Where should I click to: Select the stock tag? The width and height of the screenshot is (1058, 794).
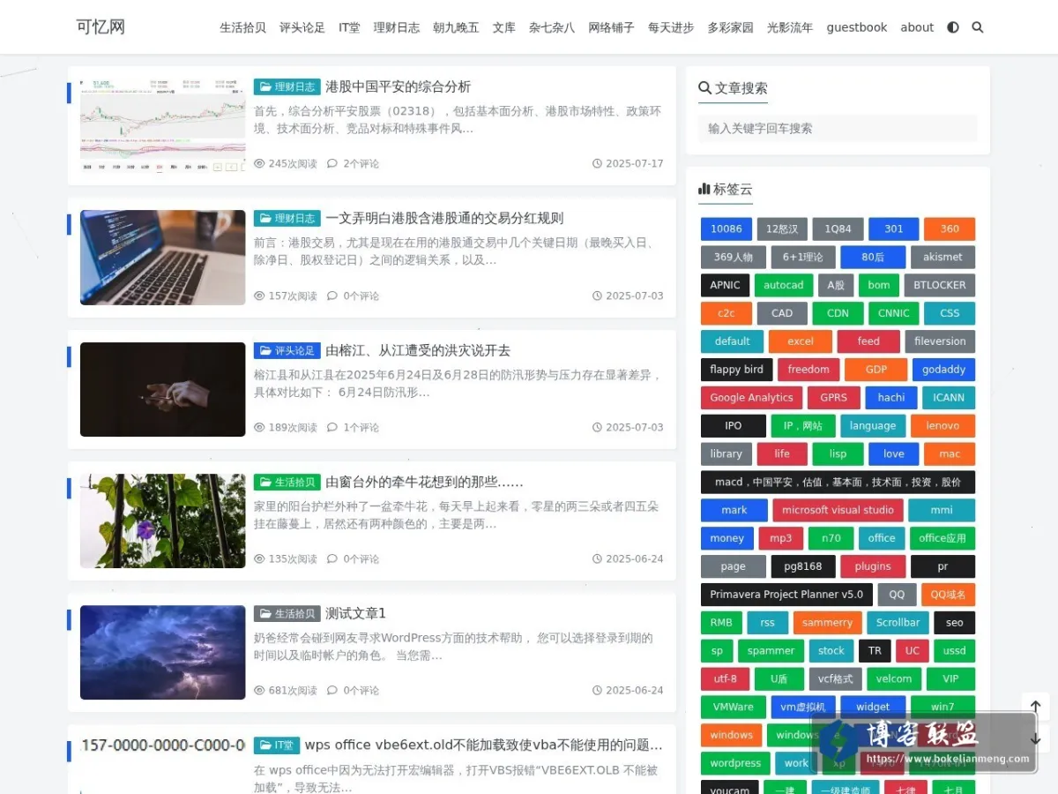click(x=831, y=651)
